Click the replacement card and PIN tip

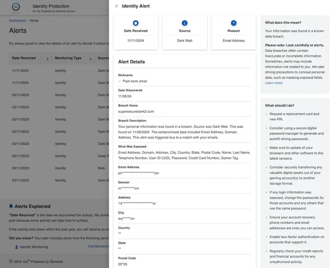pyautogui.click(x=294, y=116)
